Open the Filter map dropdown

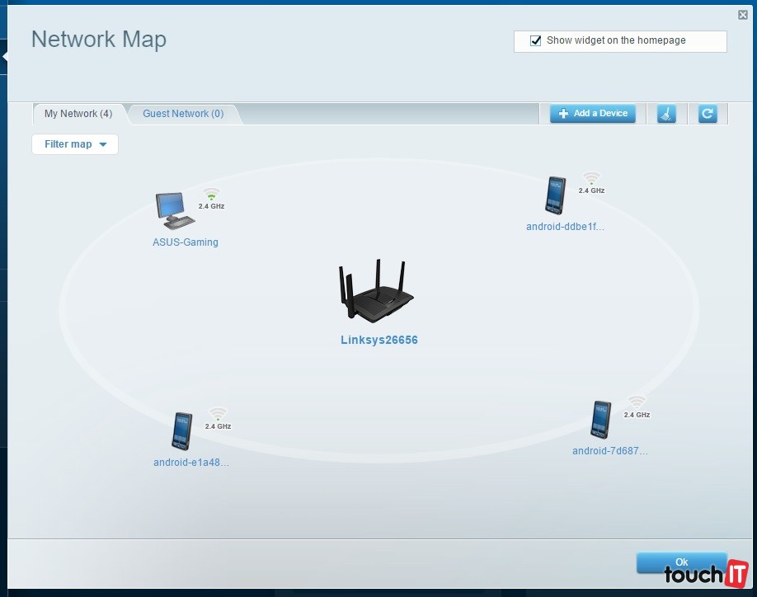[x=75, y=144]
